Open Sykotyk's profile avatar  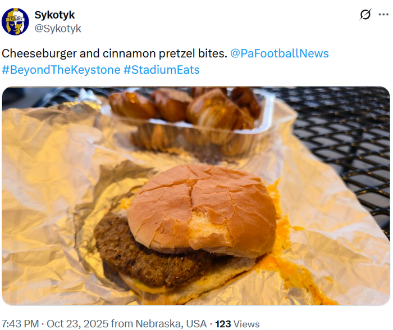point(16,22)
